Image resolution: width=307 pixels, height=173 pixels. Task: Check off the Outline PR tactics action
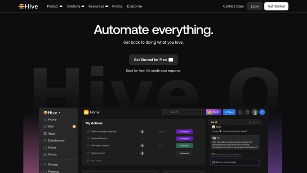pyautogui.click(x=88, y=138)
